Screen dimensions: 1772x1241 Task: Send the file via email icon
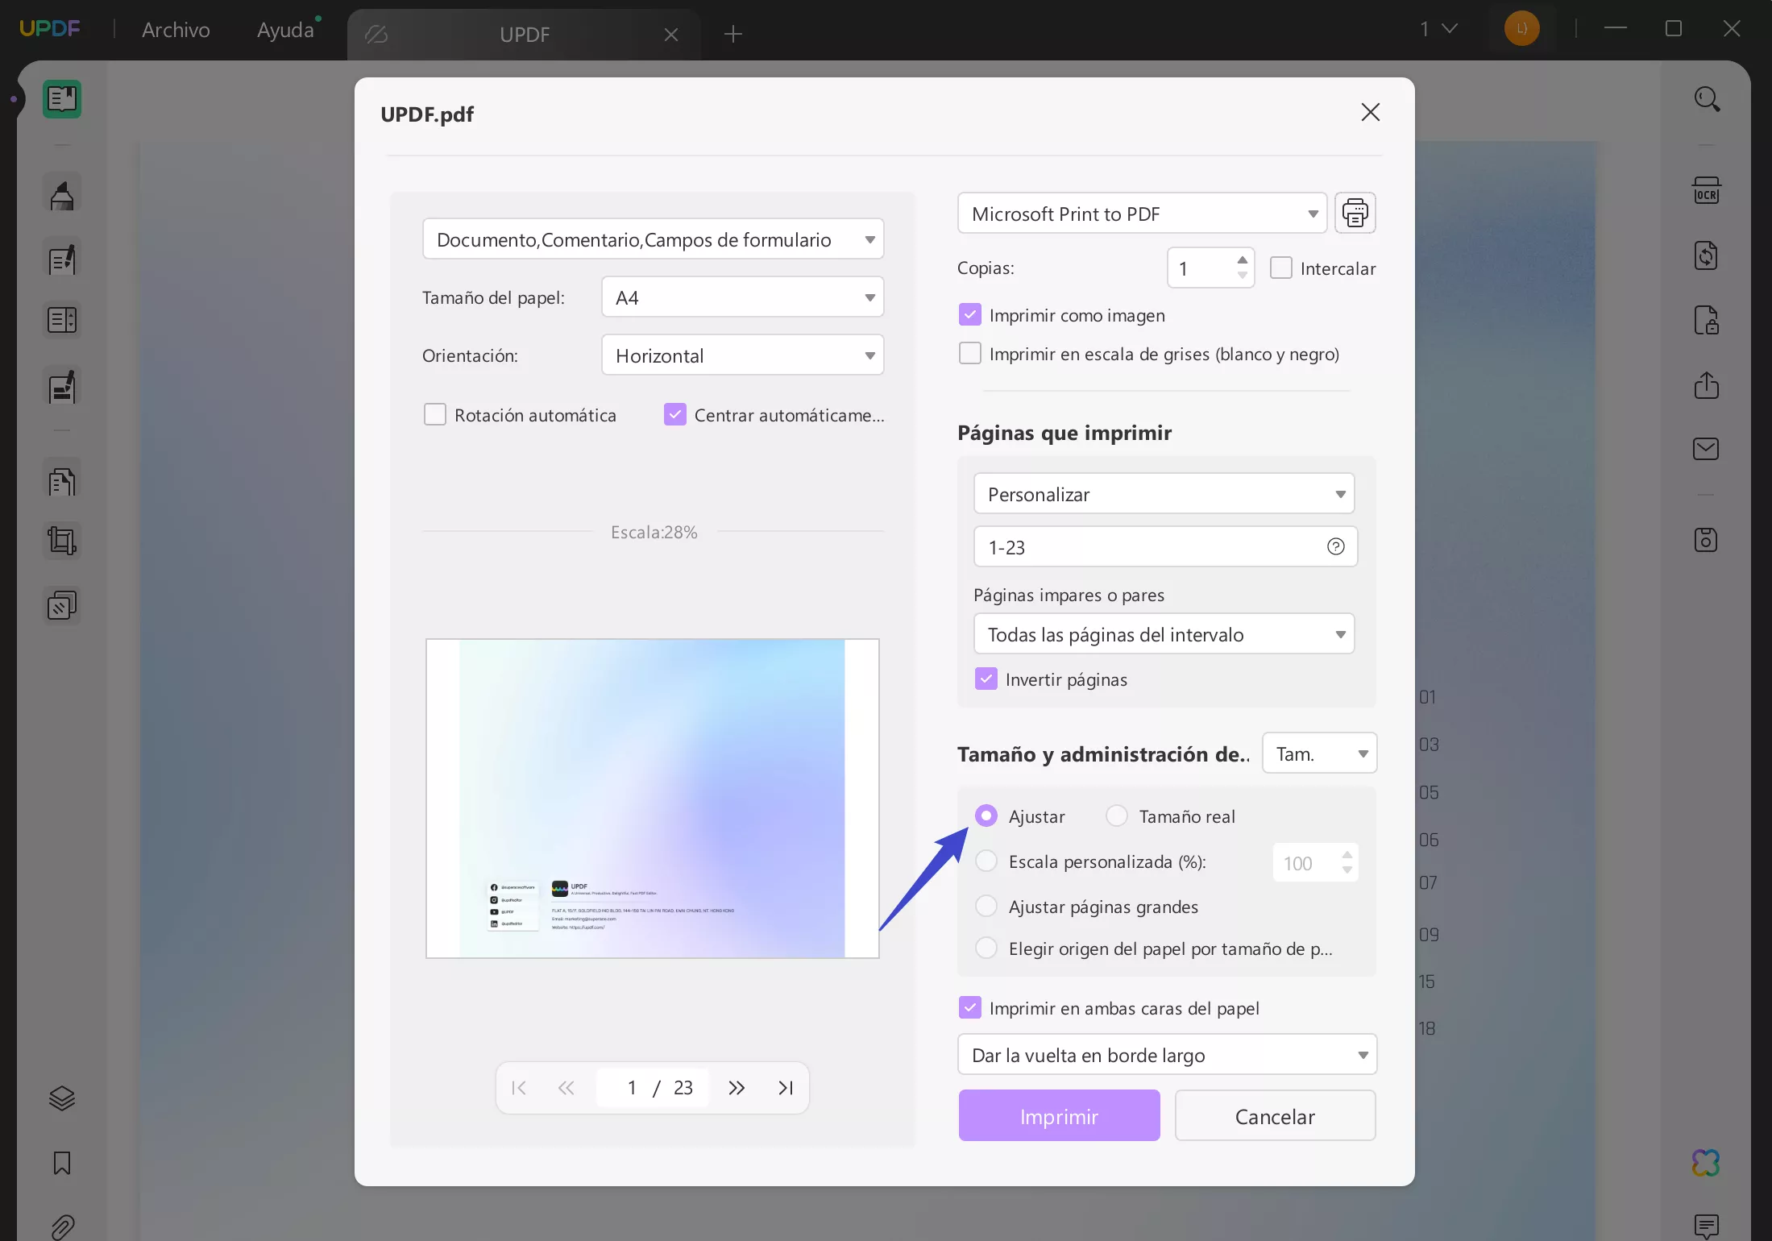pos(1707,449)
